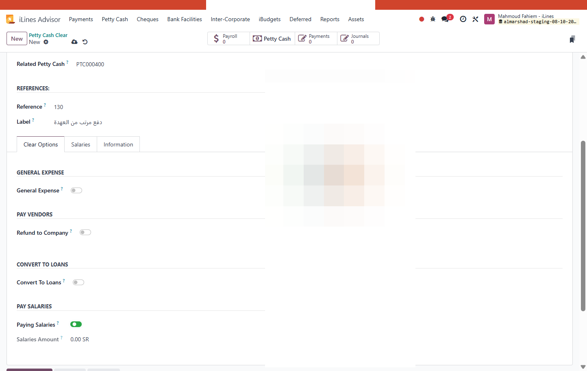Click the red recording indicator icon
Viewport: 587px width, 371px height.
(422, 19)
